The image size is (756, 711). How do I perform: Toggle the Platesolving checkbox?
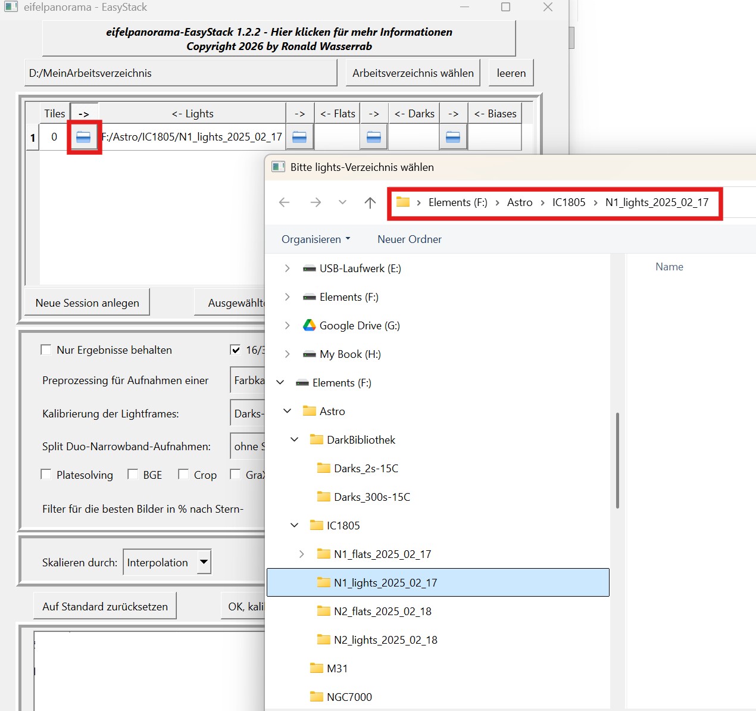(x=46, y=475)
